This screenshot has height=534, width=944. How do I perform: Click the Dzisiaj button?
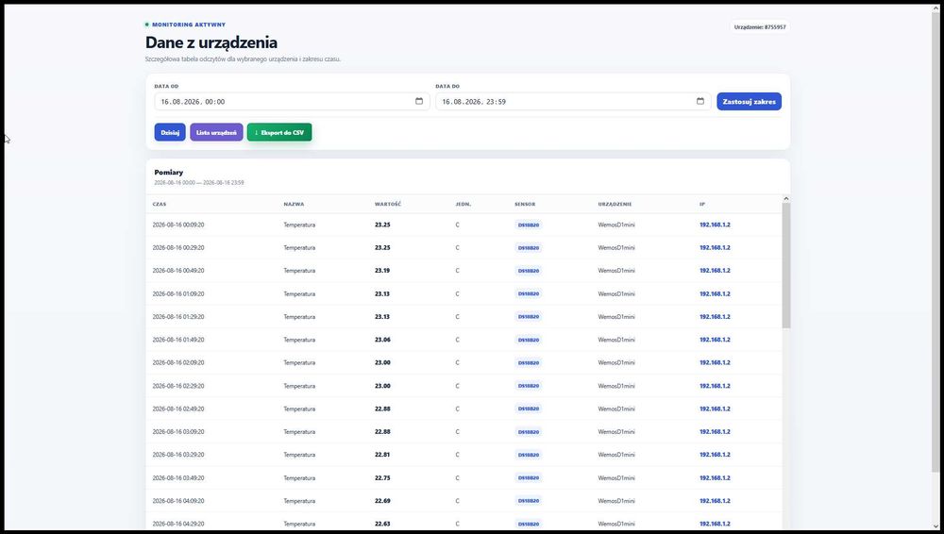point(170,132)
